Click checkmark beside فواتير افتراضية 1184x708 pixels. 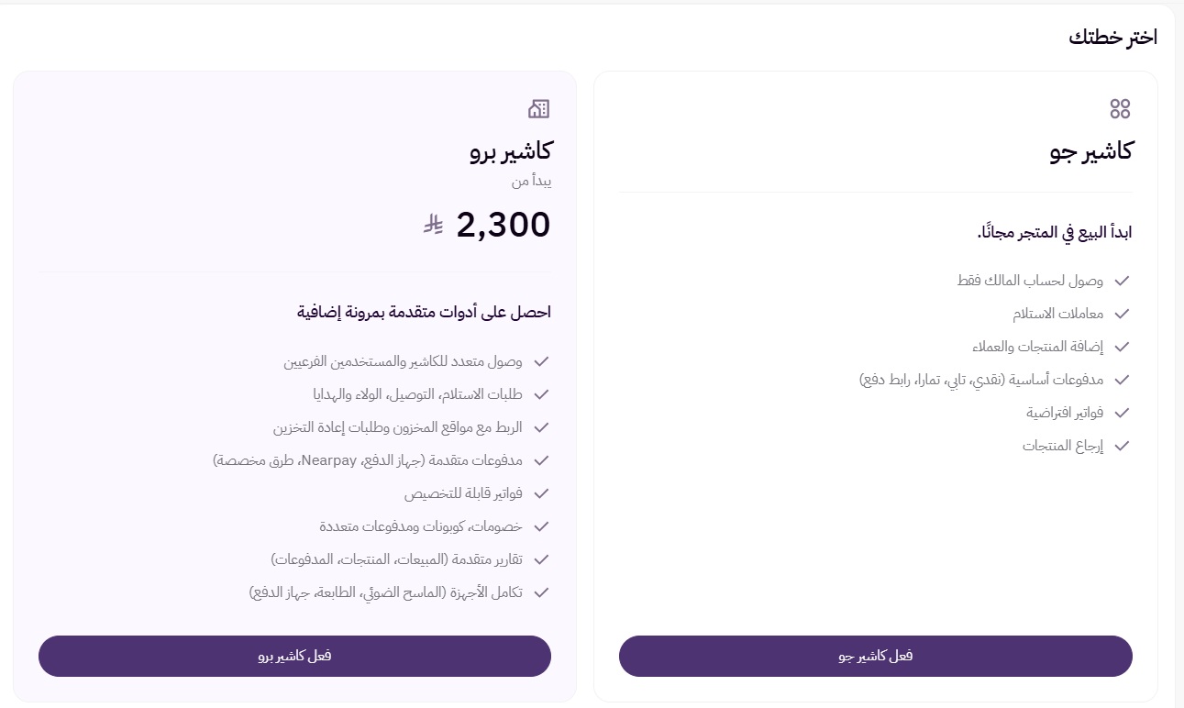[x=1121, y=413]
